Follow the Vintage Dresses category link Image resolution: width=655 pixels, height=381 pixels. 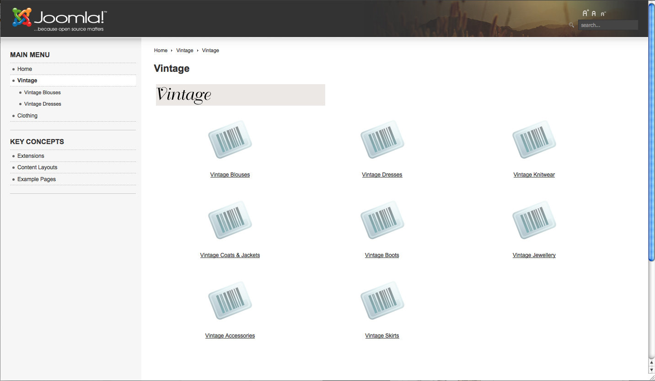[x=382, y=175]
